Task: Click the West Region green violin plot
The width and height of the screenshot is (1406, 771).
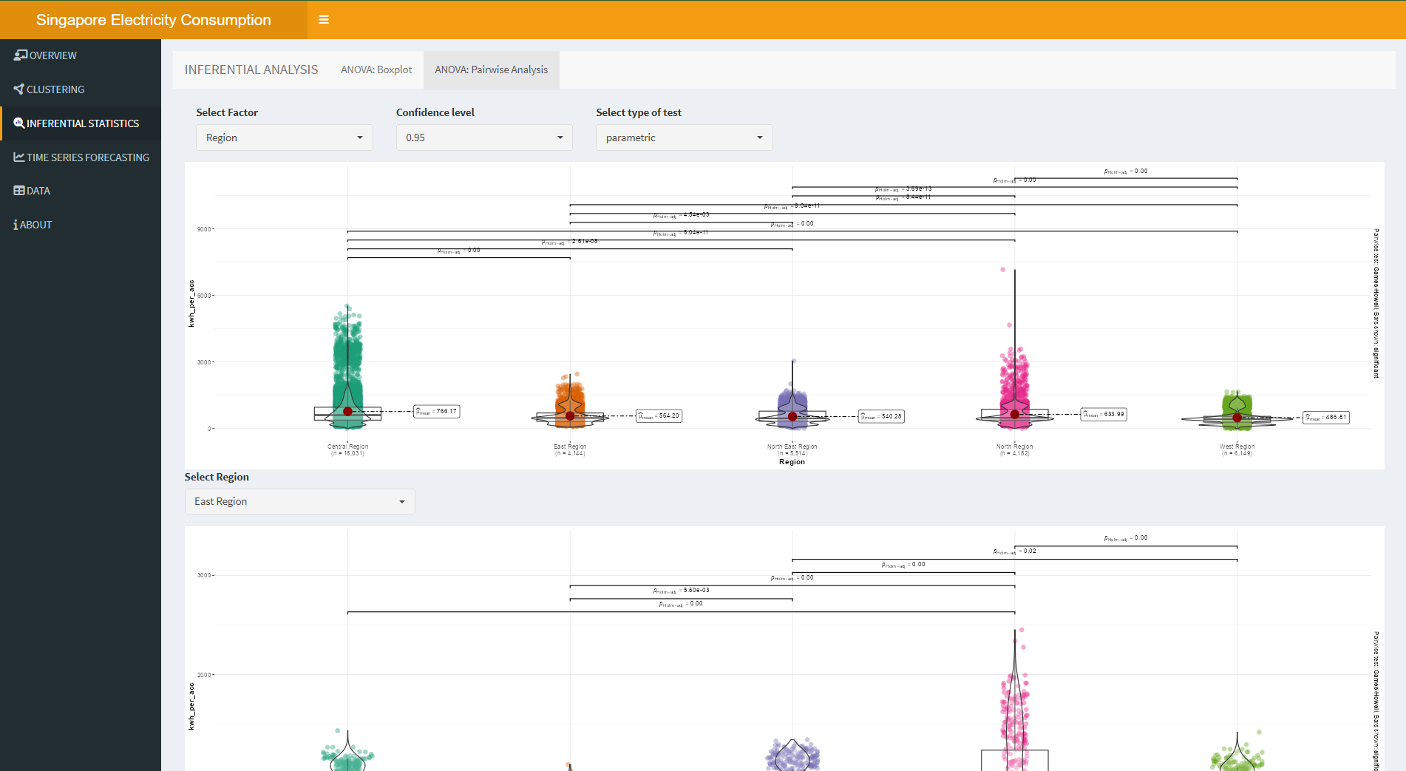Action: (x=1237, y=405)
